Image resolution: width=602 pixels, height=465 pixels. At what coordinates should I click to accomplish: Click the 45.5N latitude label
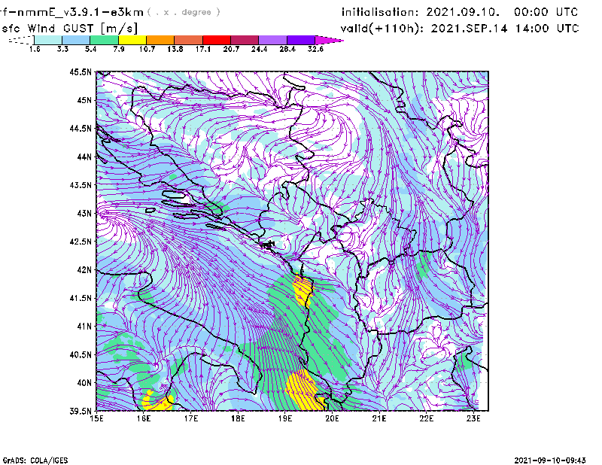click(x=81, y=71)
